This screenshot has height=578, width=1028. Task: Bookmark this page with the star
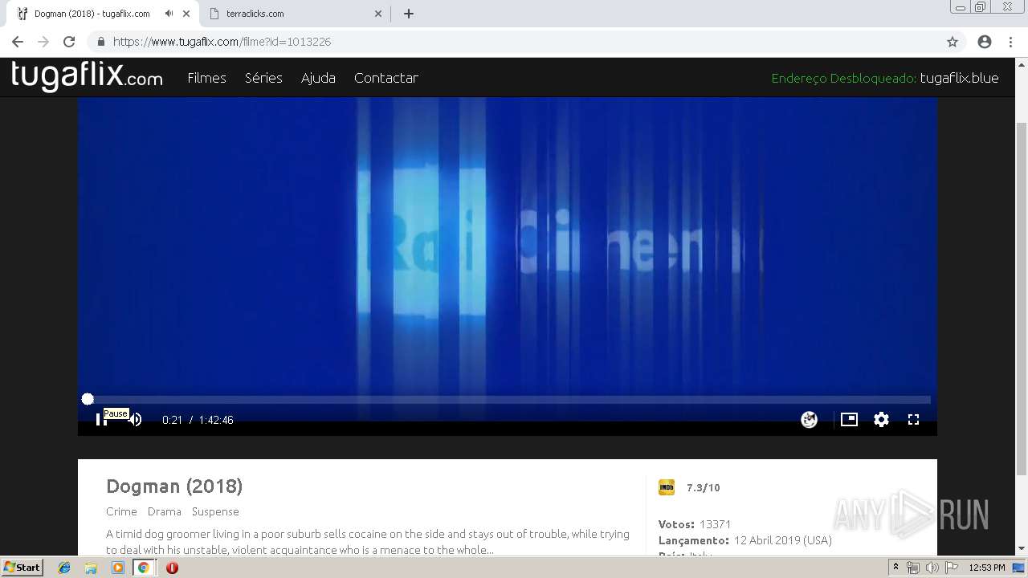click(953, 42)
